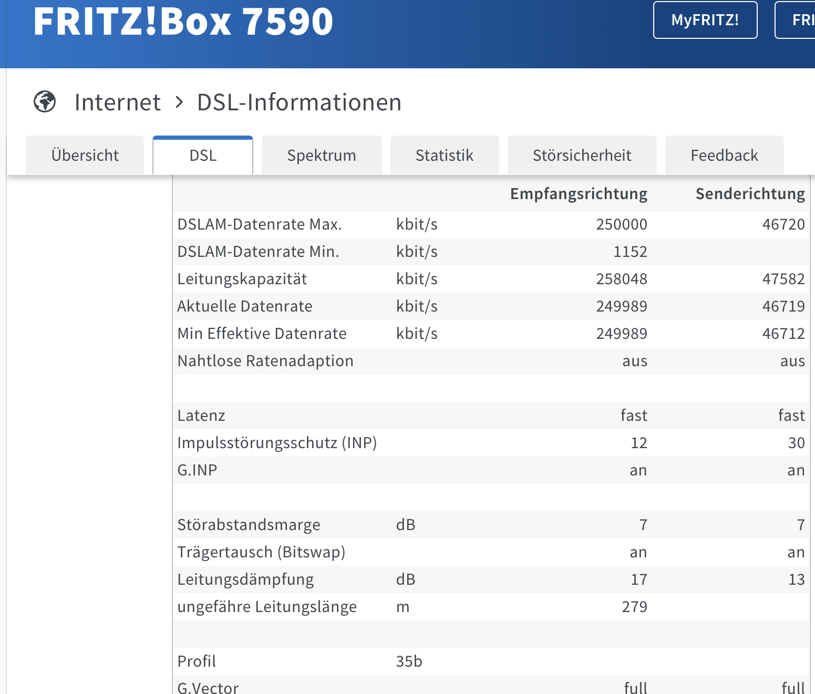The image size is (815, 694).
Task: Click the Aktuelle Datenrate label
Action: coord(245,306)
